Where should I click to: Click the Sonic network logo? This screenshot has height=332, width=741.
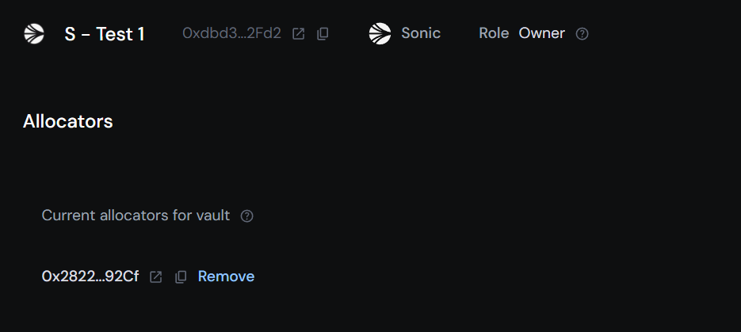(380, 33)
